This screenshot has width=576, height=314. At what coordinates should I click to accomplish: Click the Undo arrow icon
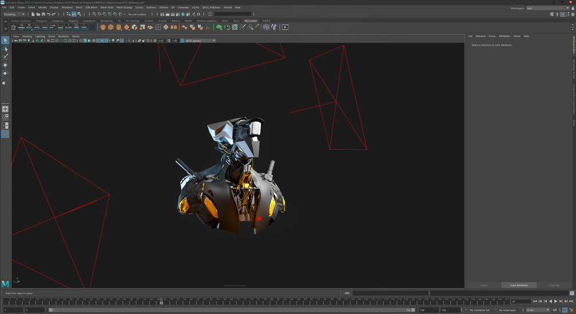pos(48,14)
